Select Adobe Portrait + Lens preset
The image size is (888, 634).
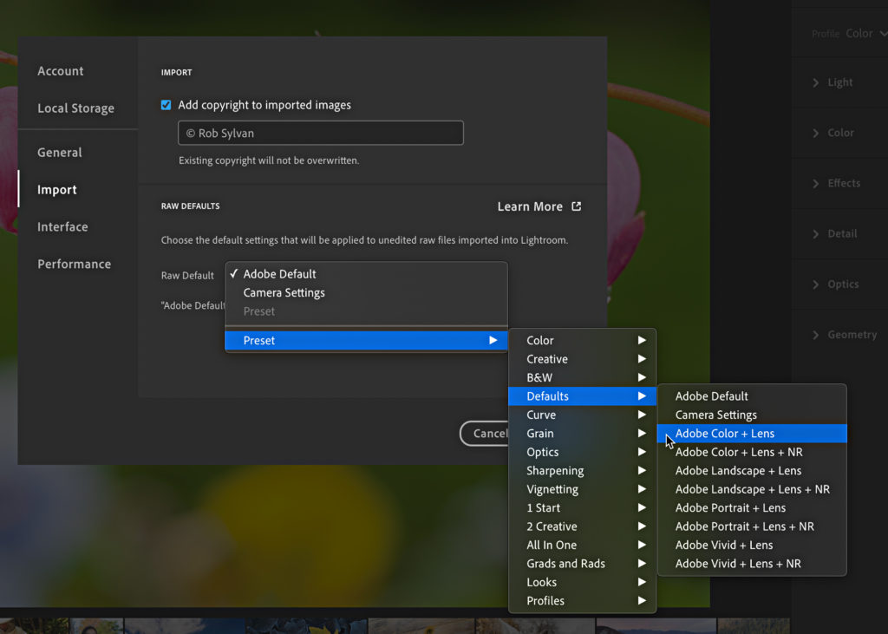pos(752,508)
